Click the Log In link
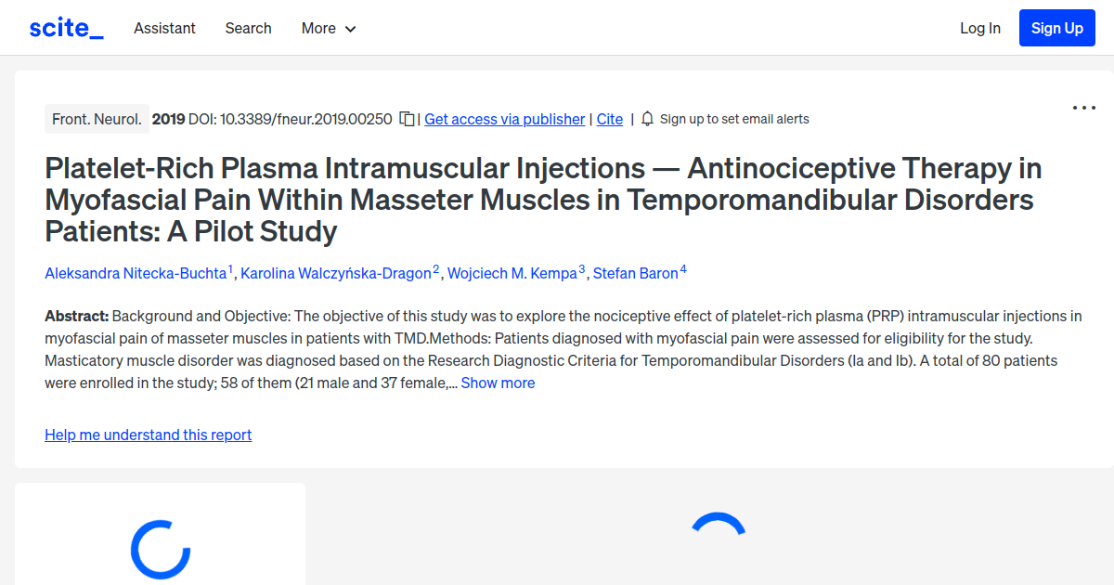This screenshot has height=585, width=1114. [980, 28]
